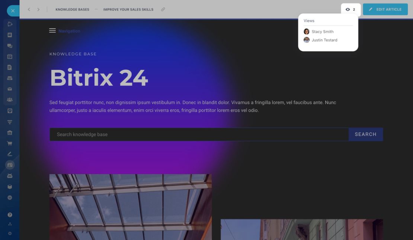Open the shopping cart sidebar icon
This screenshot has width=413, height=240.
coord(10,143)
